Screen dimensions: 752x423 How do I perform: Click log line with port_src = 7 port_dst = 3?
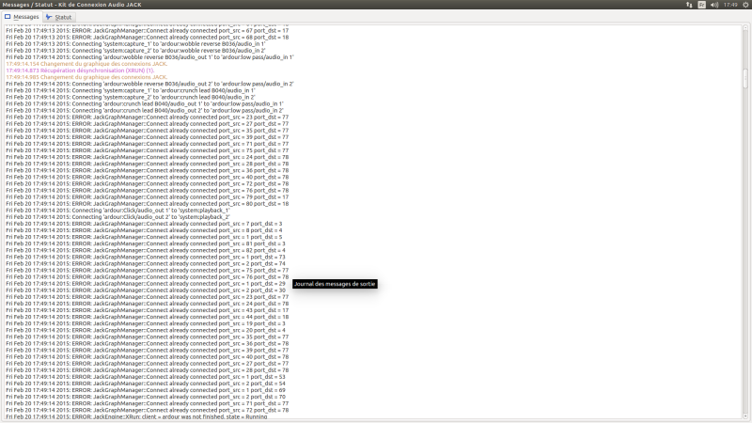pos(144,224)
